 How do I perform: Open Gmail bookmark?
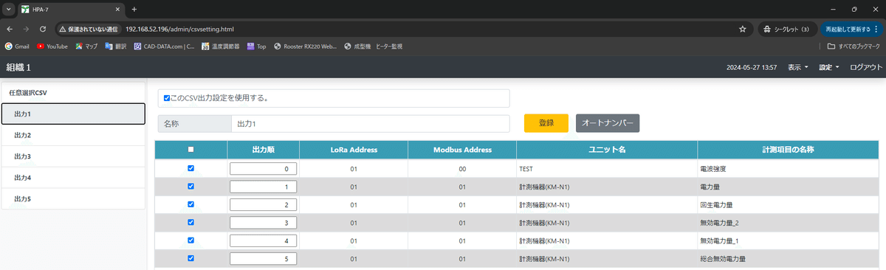coord(17,46)
